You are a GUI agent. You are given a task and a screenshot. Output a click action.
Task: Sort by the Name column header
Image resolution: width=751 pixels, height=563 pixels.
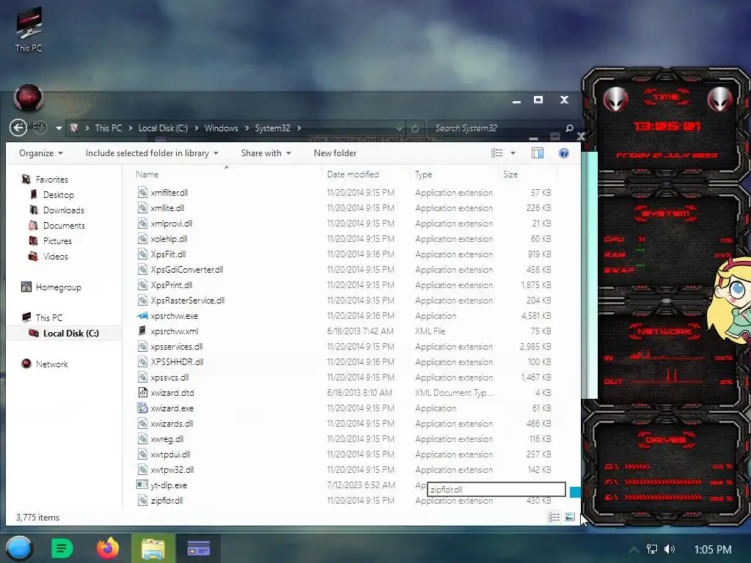coord(147,174)
